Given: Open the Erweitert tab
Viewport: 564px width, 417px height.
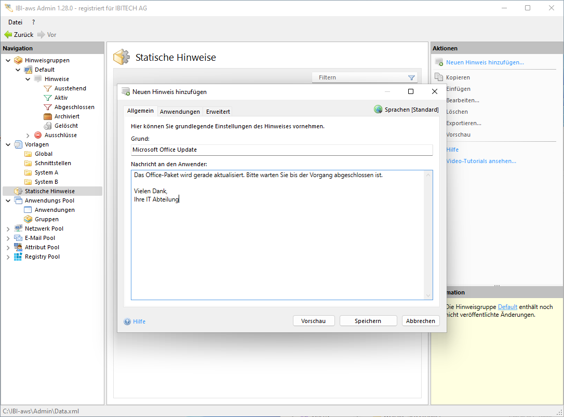Looking at the screenshot, I should click(x=218, y=112).
